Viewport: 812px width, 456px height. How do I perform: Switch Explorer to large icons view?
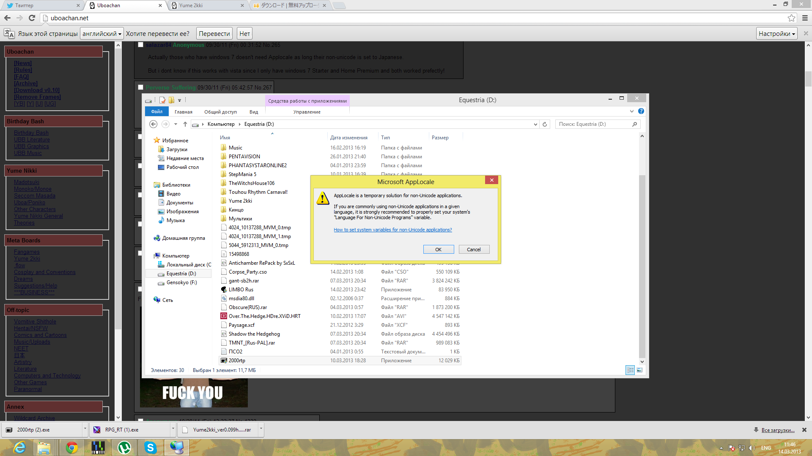(639, 370)
